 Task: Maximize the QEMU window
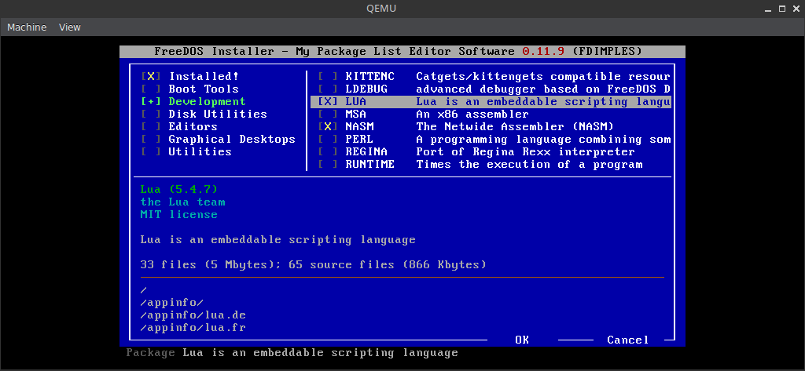pyautogui.click(x=782, y=9)
